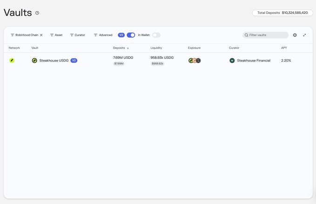Click the search magnifier icon in filter field
The width and height of the screenshot is (316, 204).
[246, 35]
